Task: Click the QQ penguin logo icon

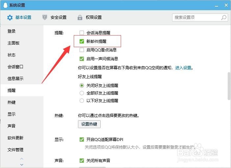Action: point(5,5)
